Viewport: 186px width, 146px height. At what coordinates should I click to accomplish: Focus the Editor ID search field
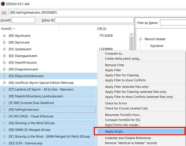click(x=94, y=20)
